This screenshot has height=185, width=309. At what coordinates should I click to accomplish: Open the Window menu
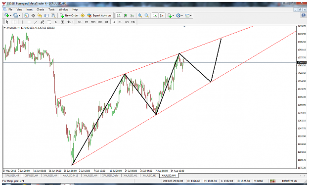click(x=63, y=9)
